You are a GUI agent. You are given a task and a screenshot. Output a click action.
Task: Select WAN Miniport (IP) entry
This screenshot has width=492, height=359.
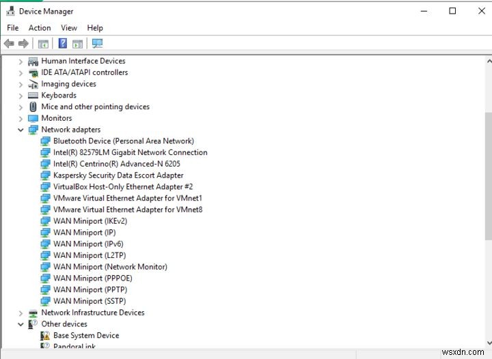point(85,233)
